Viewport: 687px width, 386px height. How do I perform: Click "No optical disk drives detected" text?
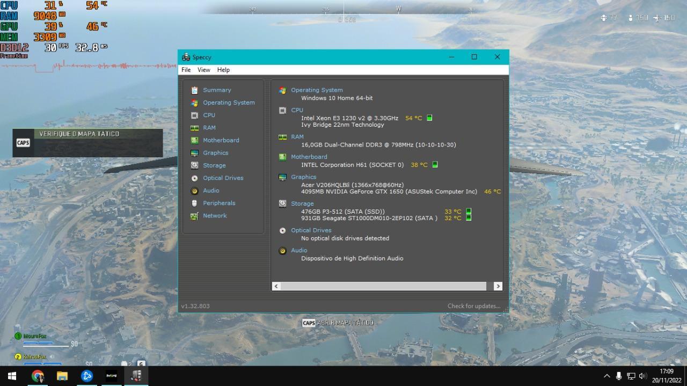[345, 238]
